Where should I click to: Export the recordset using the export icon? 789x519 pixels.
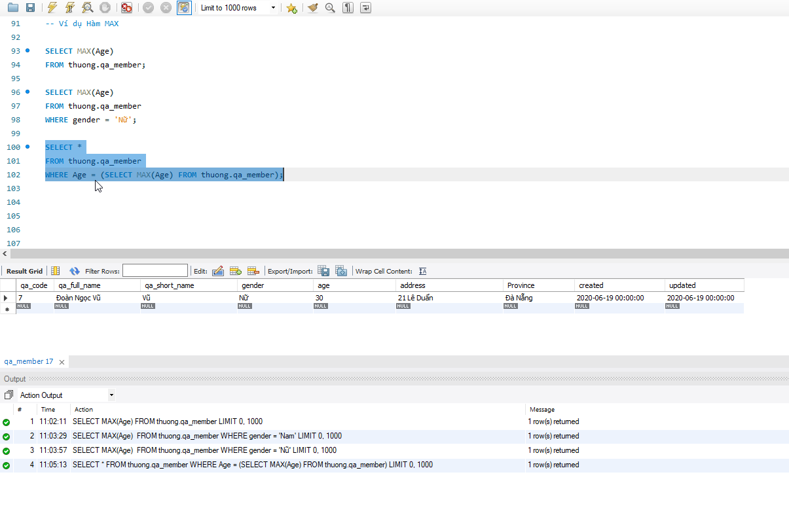point(323,271)
